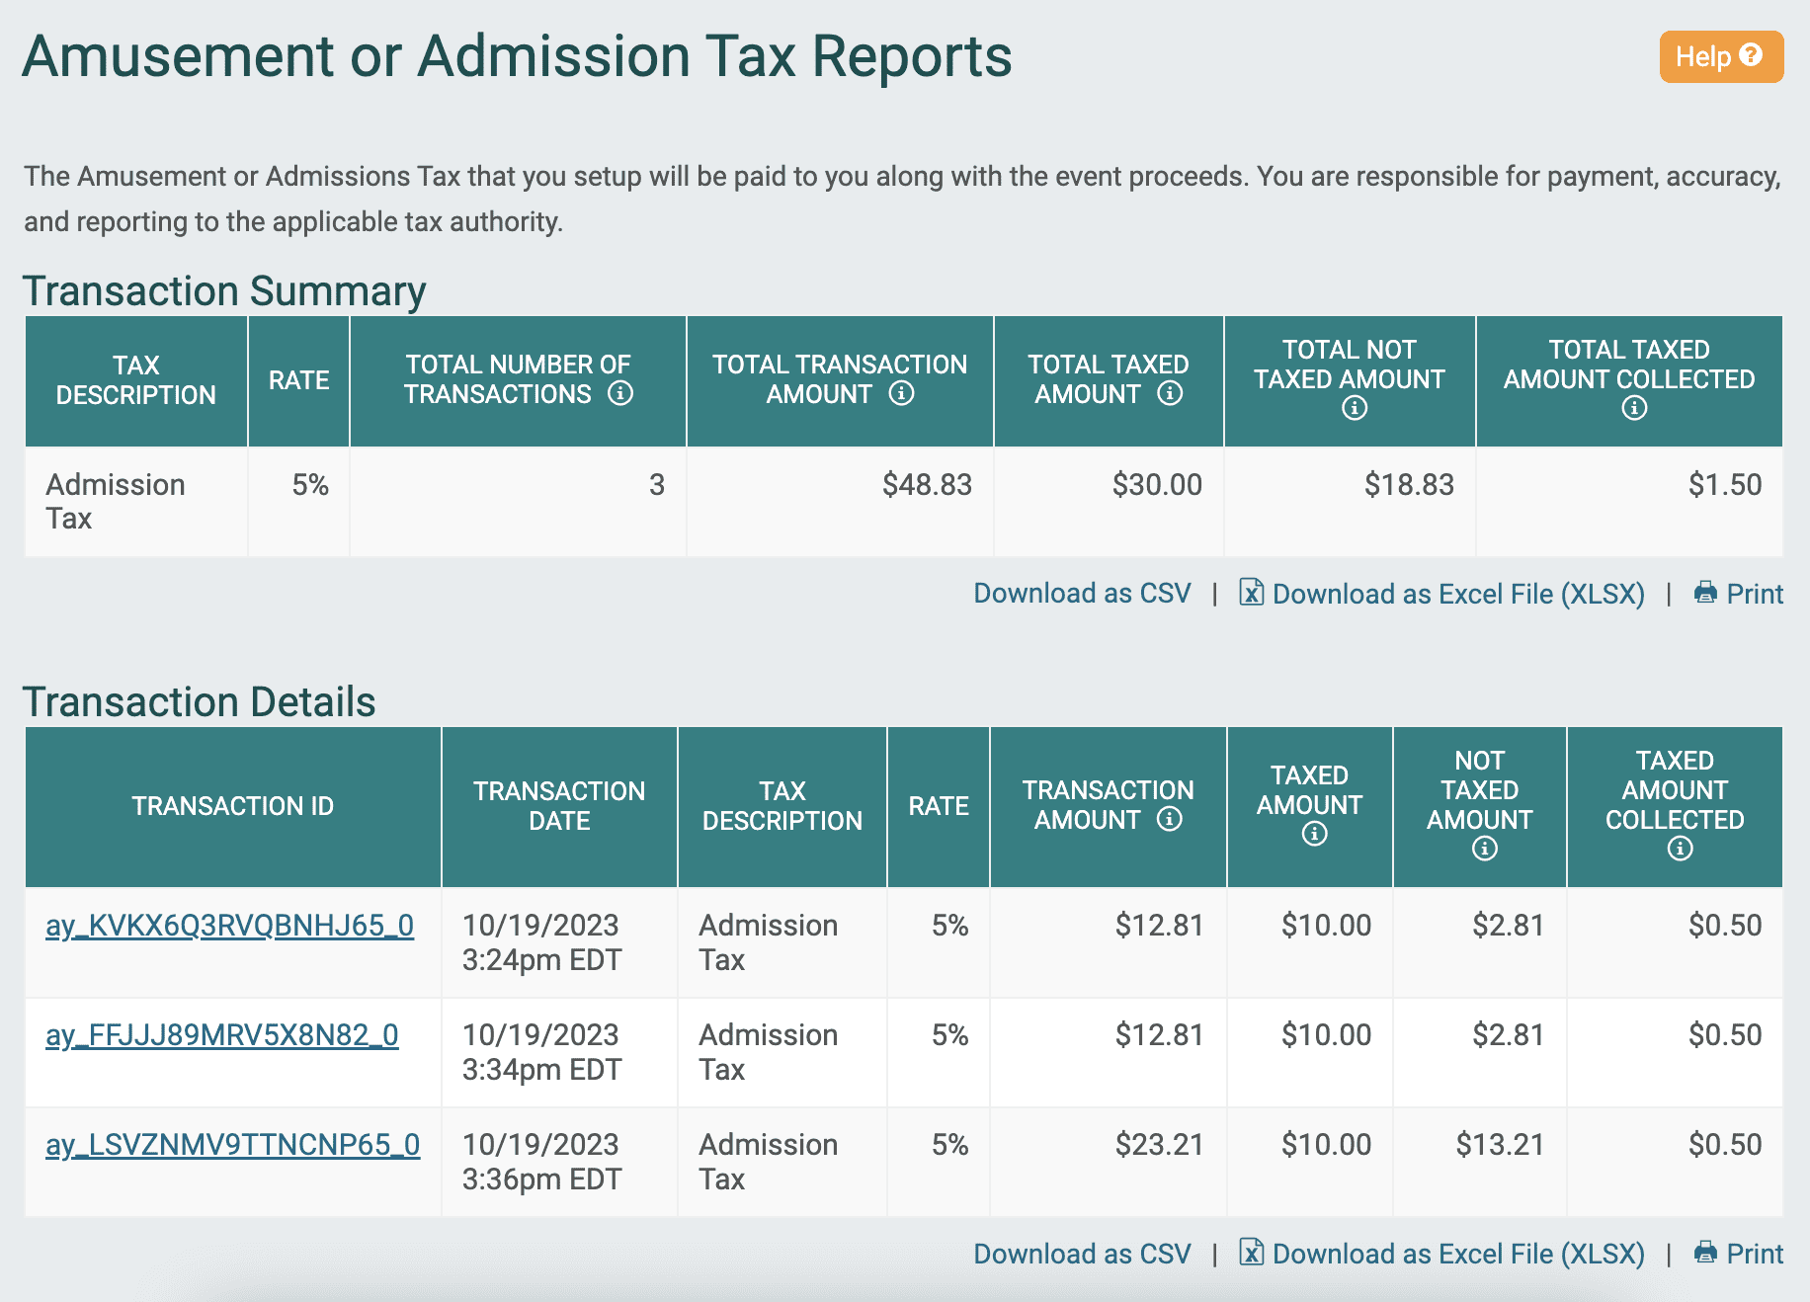Screen dimensions: 1810x1302
Task: Open the Total Taxed Amount info tooltip
Action: click(x=1170, y=392)
